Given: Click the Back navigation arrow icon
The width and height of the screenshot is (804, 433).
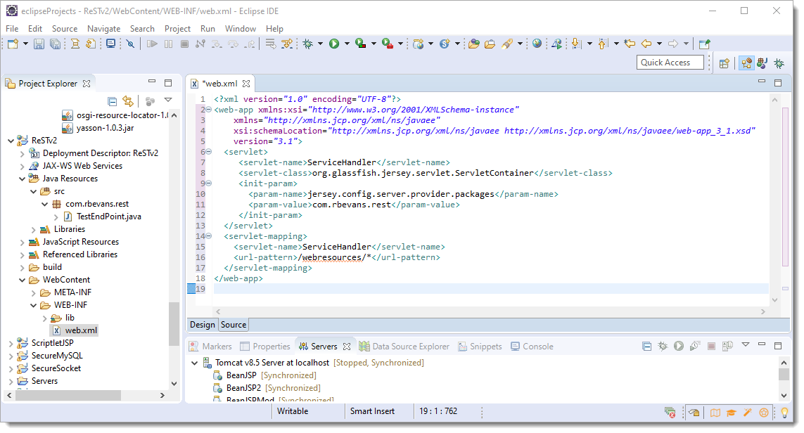Looking at the screenshot, I should click(x=646, y=44).
